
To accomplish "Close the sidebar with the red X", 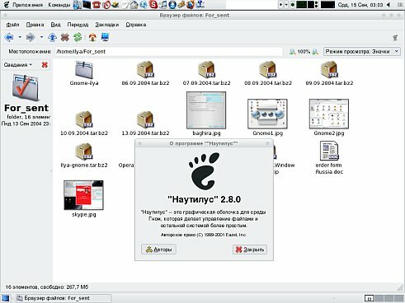I will pyautogui.click(x=45, y=65).
